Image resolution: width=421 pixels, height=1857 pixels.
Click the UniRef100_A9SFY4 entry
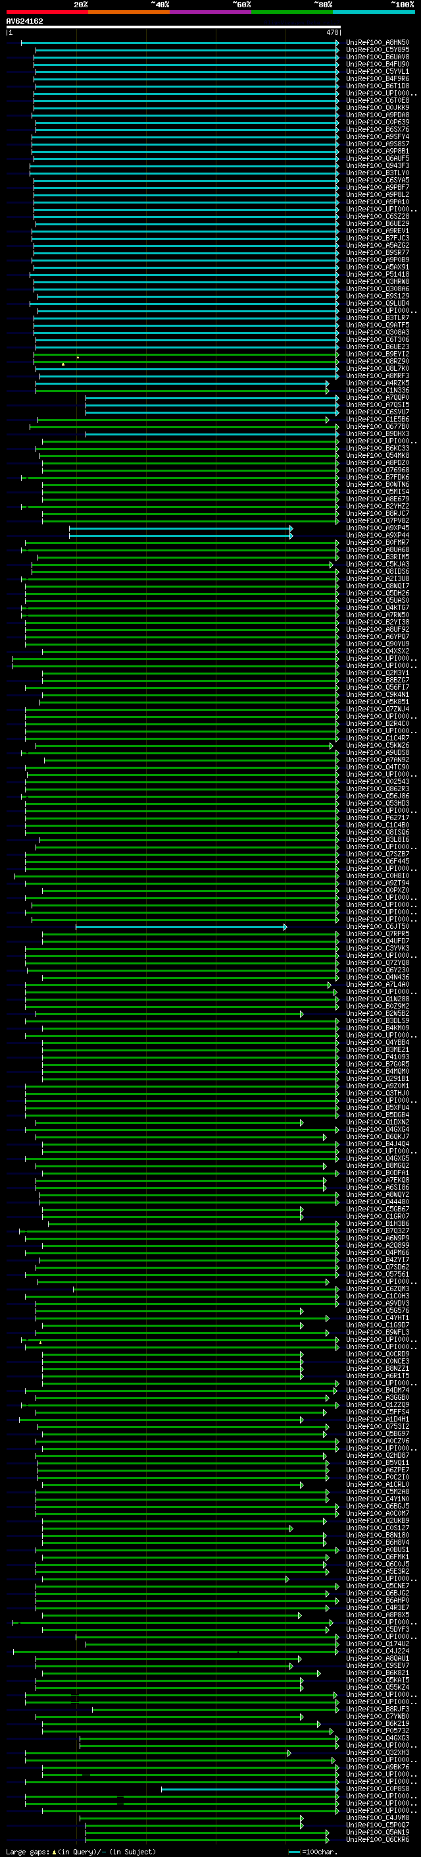coord(378,137)
